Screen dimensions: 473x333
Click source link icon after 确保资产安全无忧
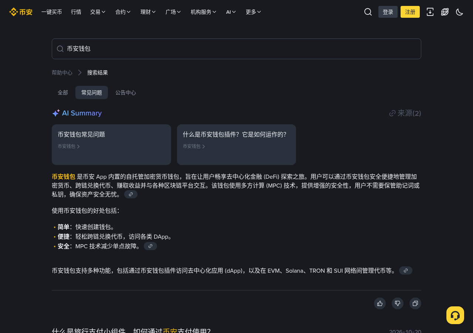click(x=131, y=194)
